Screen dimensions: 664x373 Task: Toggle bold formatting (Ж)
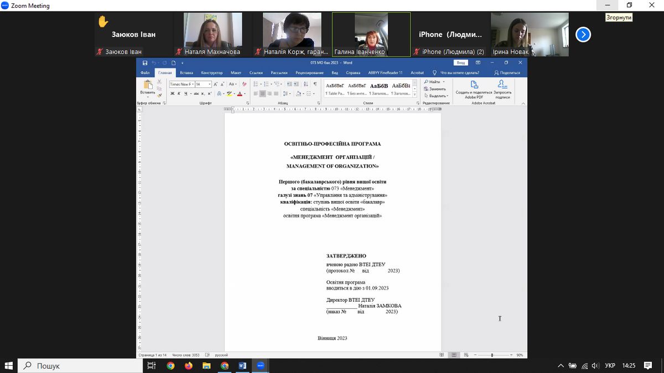172,94
